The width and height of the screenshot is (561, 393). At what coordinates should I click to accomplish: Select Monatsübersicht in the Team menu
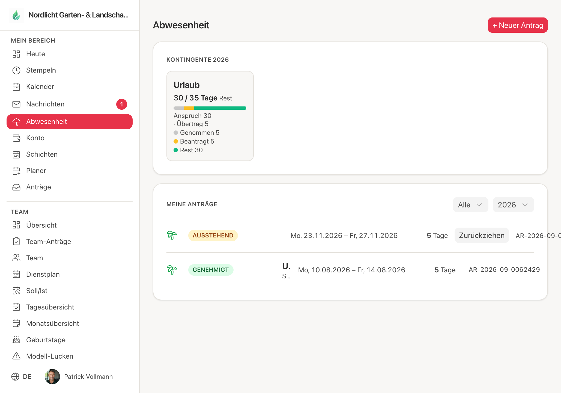pos(70,323)
